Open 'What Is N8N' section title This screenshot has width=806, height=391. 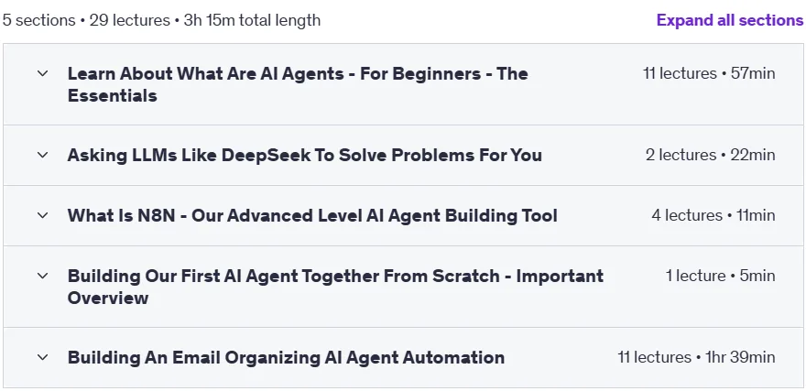312,215
